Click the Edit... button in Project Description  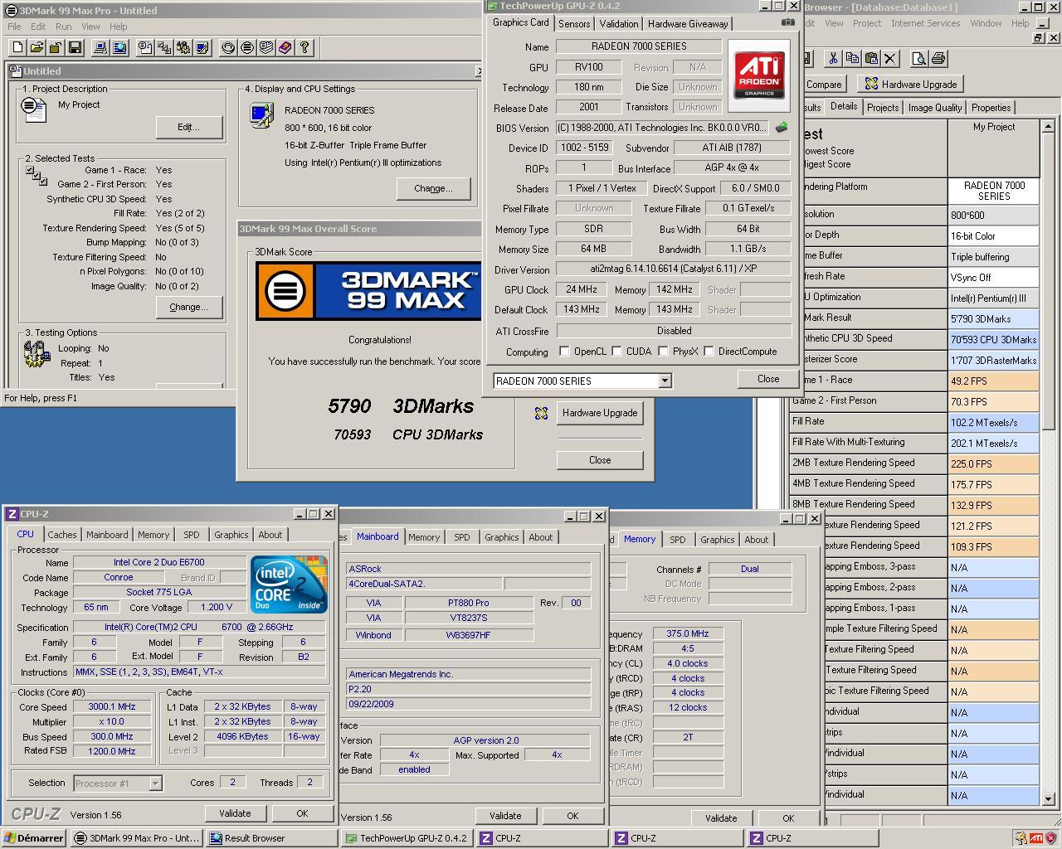[x=188, y=127]
